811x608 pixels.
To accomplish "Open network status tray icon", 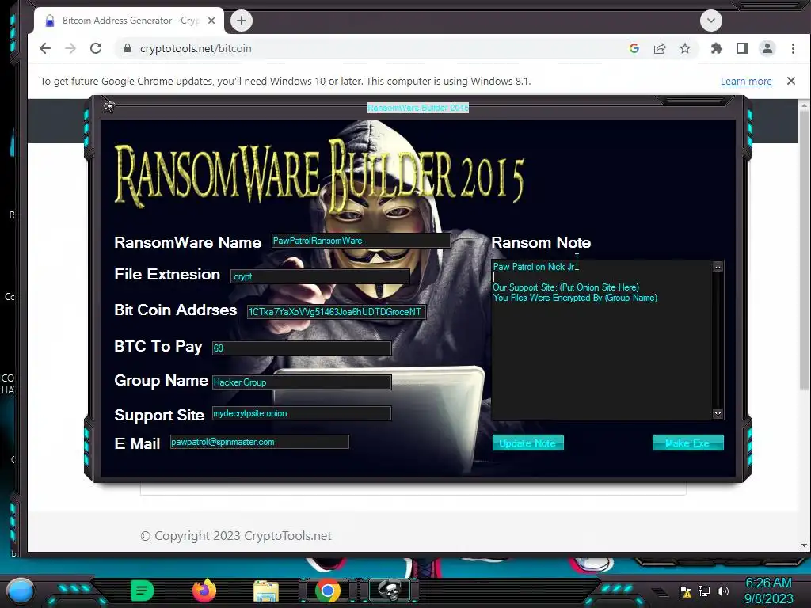I will pyautogui.click(x=704, y=591).
